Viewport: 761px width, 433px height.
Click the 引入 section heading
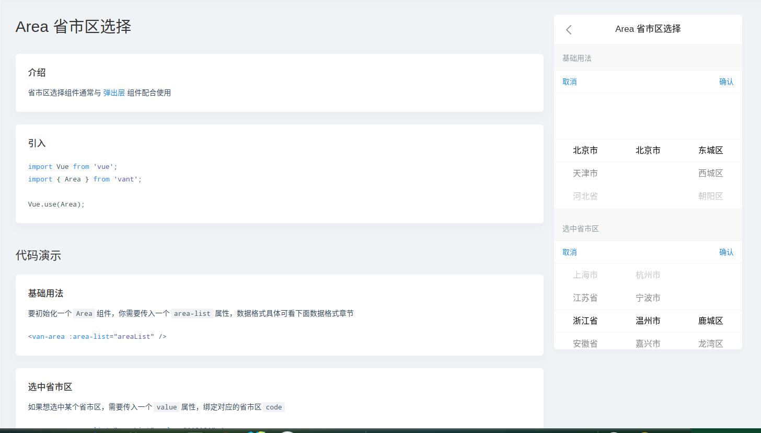click(37, 143)
